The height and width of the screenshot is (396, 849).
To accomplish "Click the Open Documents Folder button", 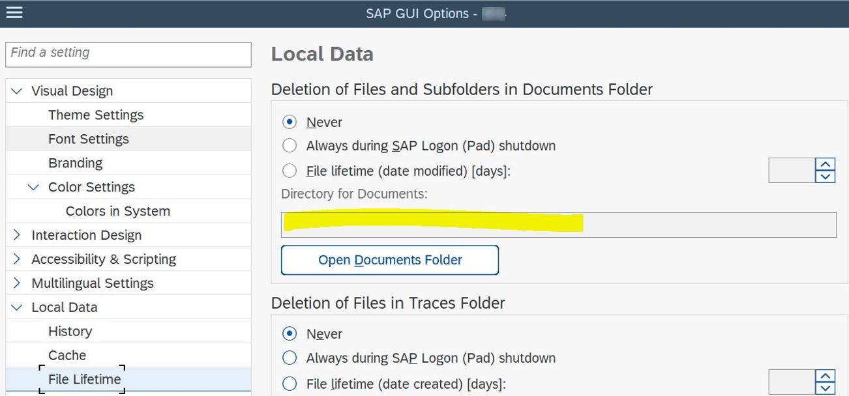I will click(390, 260).
